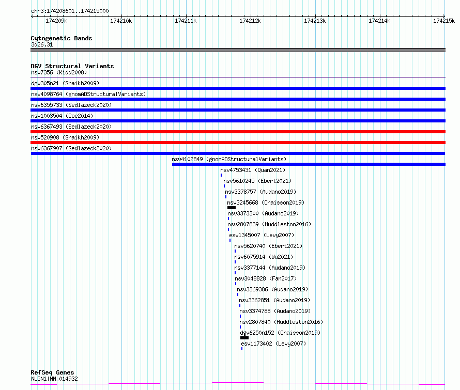The width and height of the screenshot is (460, 390).
Task: Open variant nsv4102849 (gnomADStructuralVariants)
Action: coord(229,159)
